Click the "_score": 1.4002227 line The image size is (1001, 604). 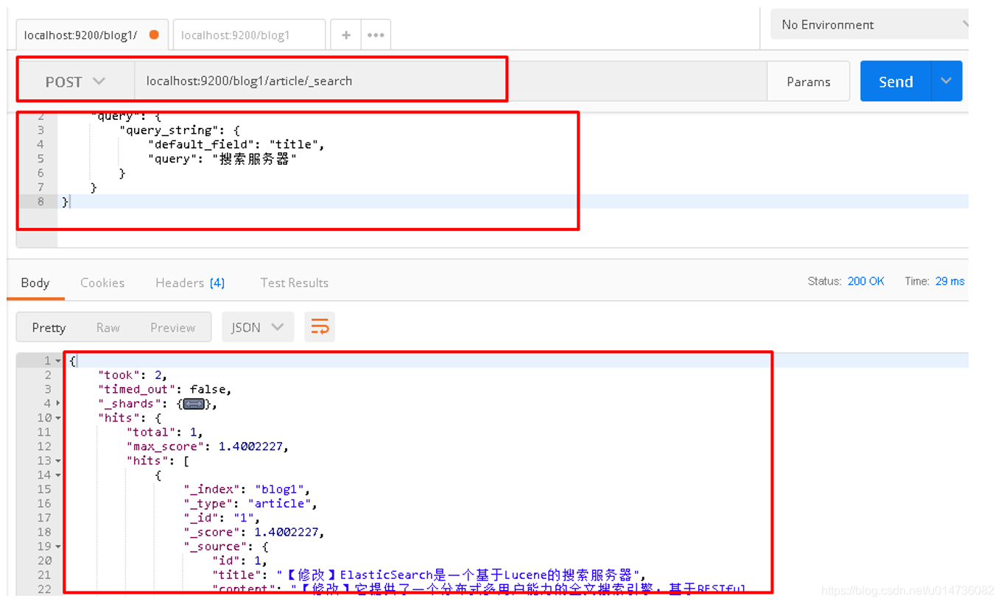point(254,532)
